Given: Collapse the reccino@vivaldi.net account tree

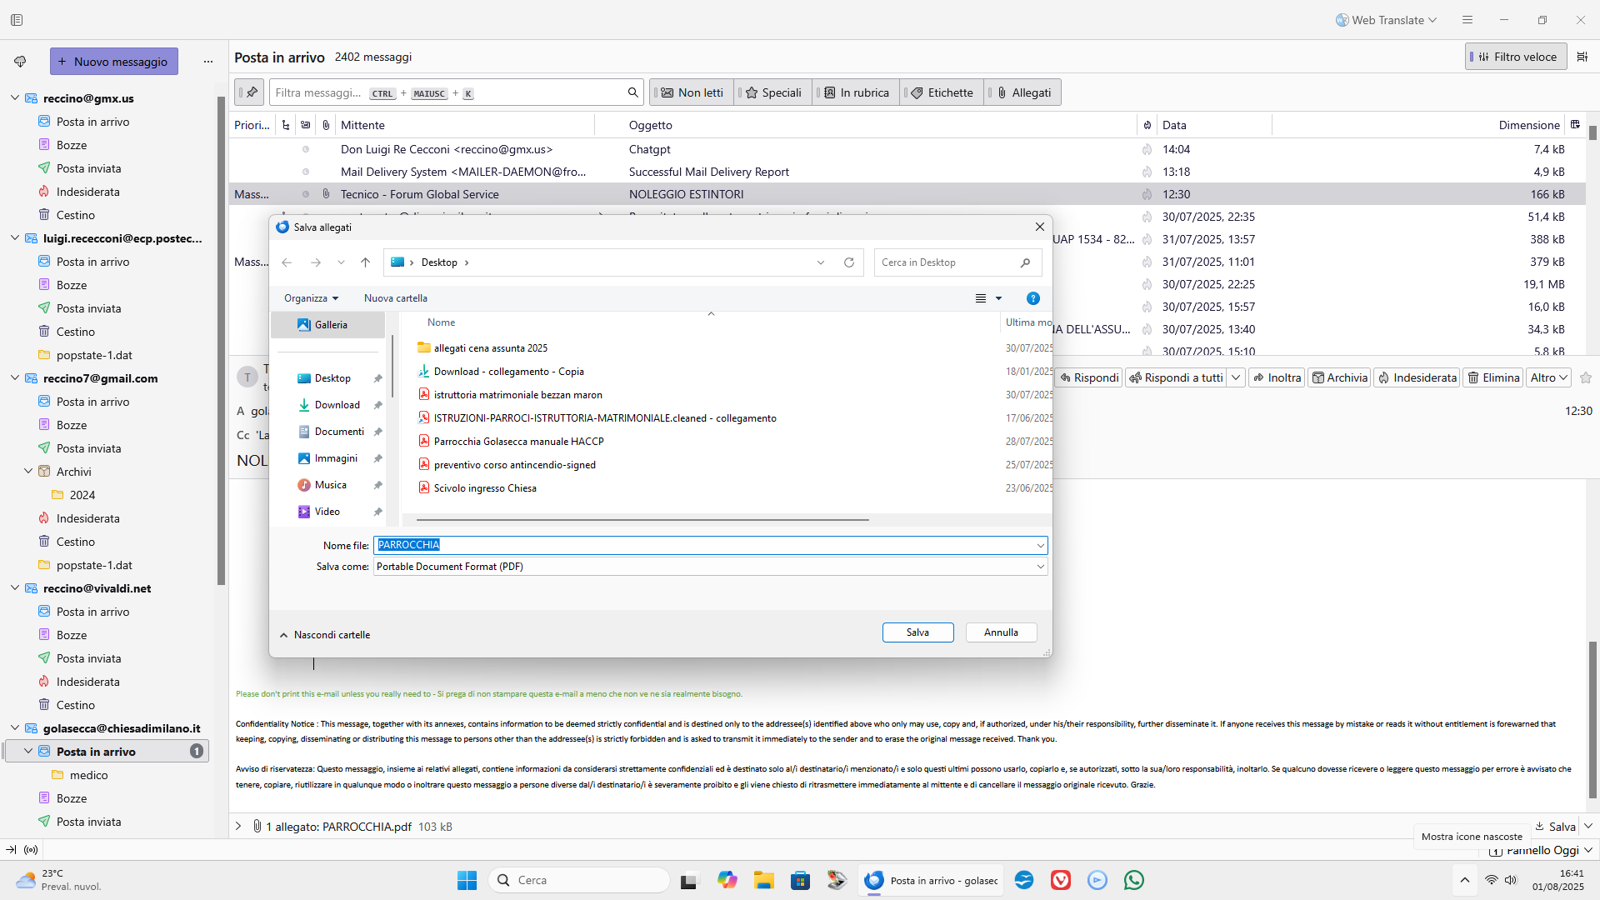Looking at the screenshot, I should pyautogui.click(x=15, y=588).
